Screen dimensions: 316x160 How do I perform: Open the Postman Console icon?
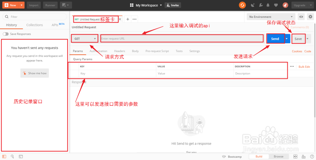tap(21, 157)
